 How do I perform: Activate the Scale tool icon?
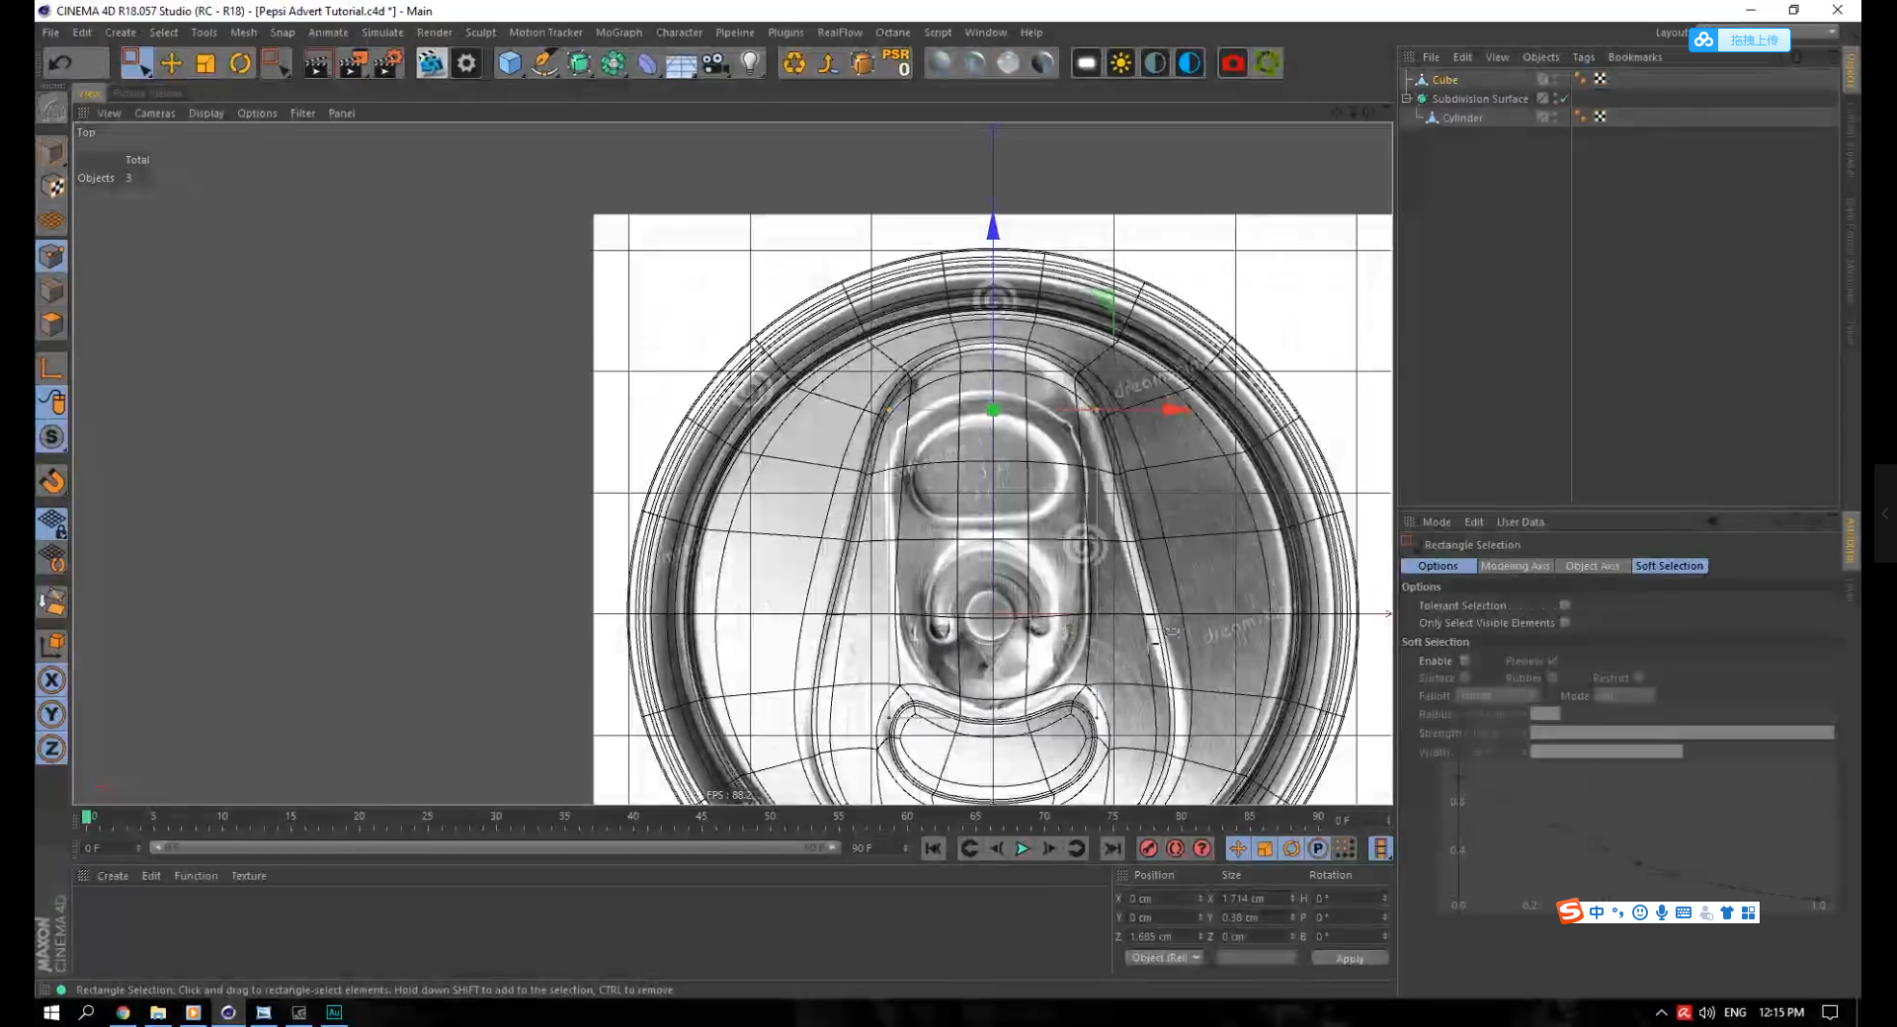[x=206, y=63]
